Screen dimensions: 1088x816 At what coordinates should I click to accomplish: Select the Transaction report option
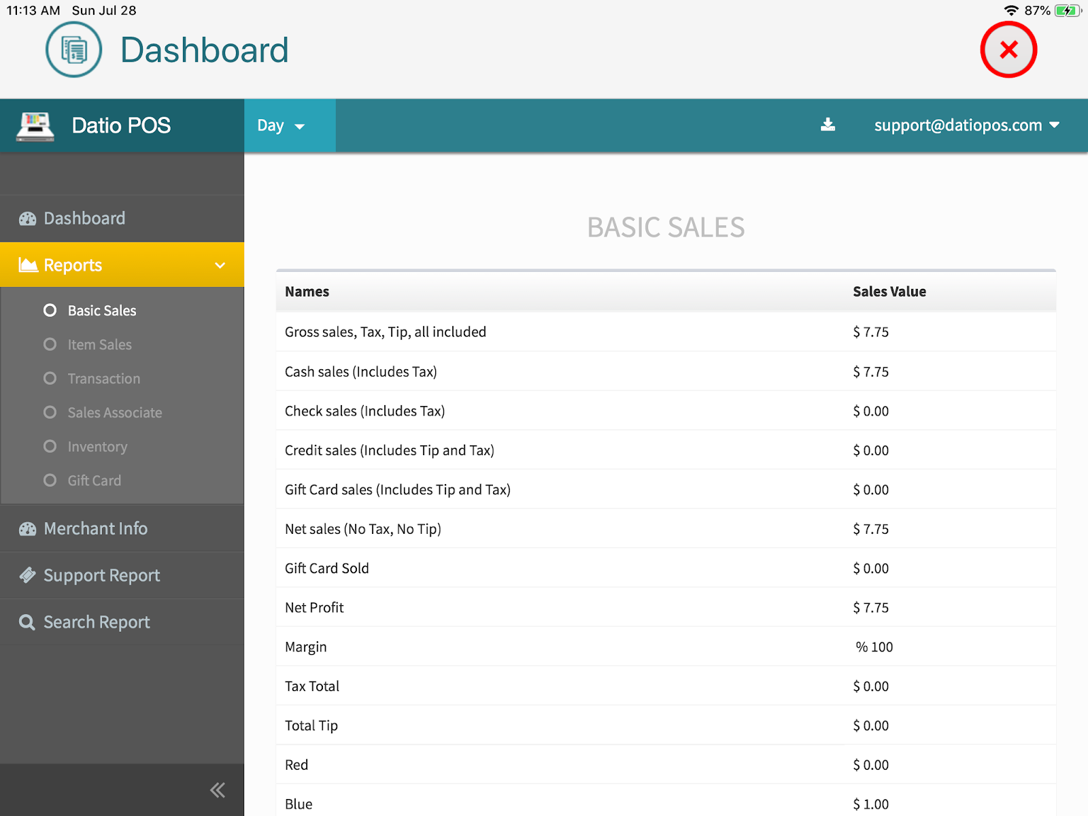point(50,378)
